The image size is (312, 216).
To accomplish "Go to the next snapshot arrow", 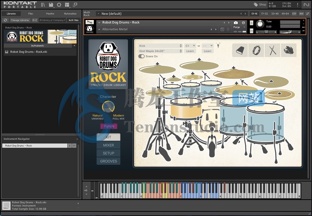I will pos(216,29).
